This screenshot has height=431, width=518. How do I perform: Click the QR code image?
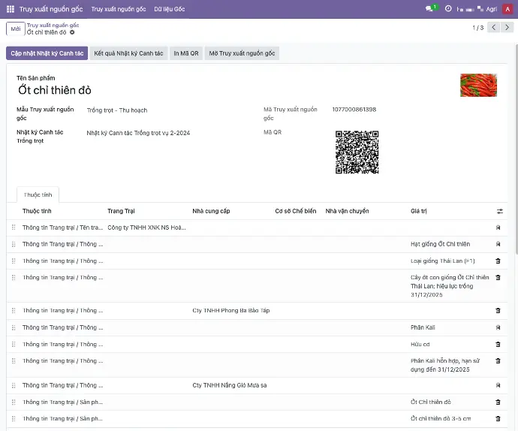356,152
